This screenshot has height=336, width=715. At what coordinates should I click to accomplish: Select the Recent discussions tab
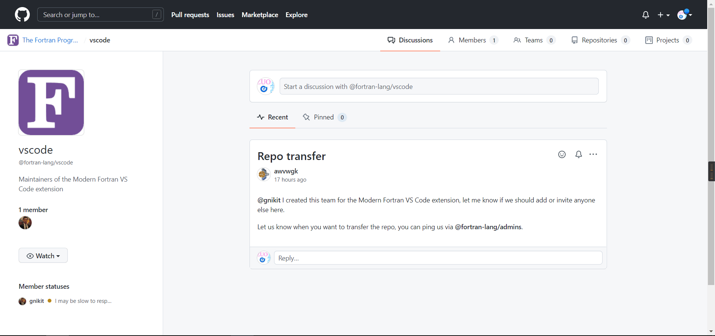(273, 117)
